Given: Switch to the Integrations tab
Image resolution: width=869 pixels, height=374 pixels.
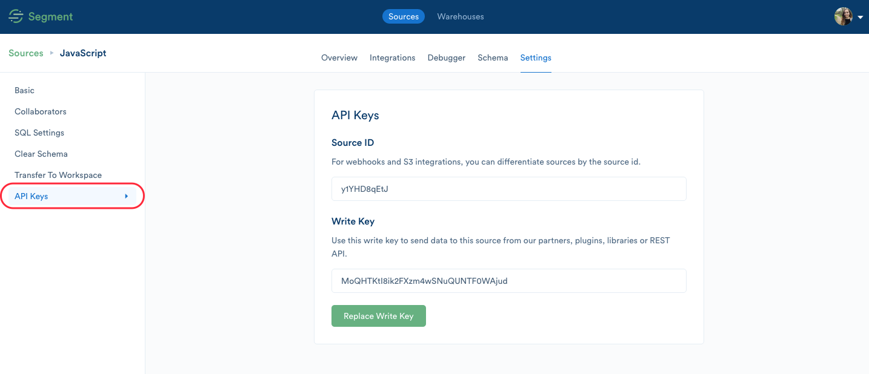Looking at the screenshot, I should (393, 57).
